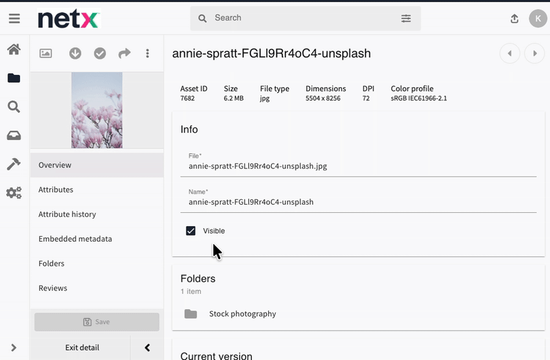Open the hamburger main menu
550x360 pixels.
tap(14, 19)
